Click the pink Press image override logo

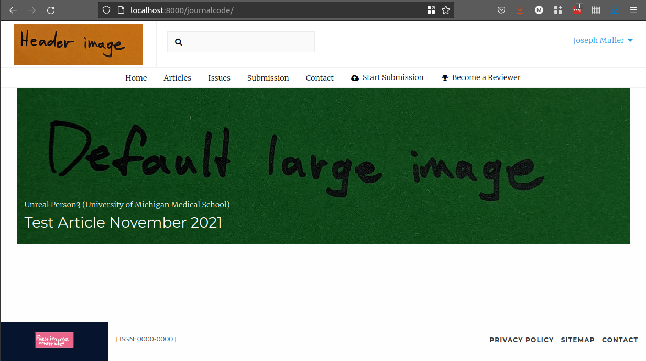54,340
